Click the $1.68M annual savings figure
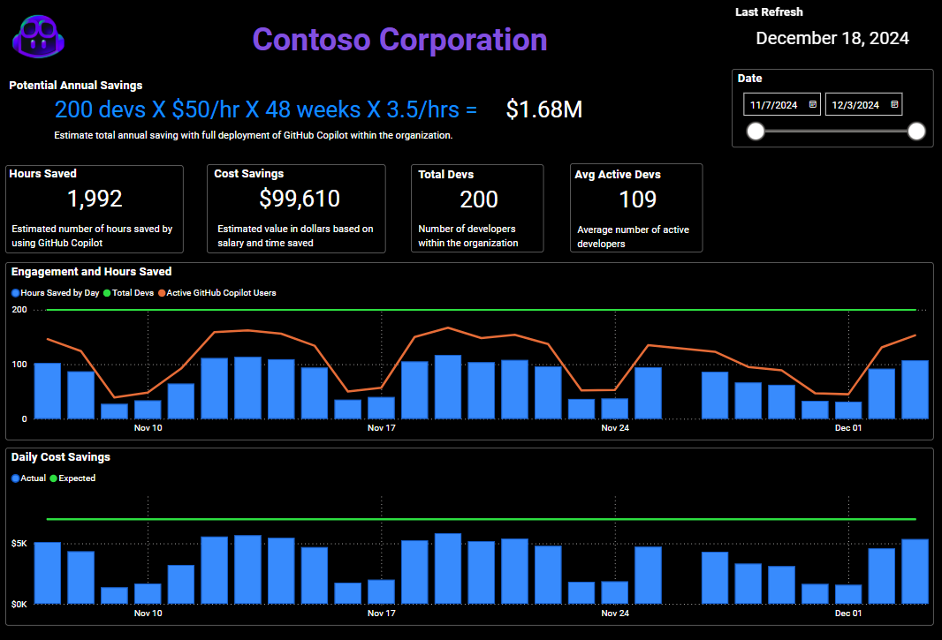Viewport: 942px width, 640px height. (x=543, y=109)
